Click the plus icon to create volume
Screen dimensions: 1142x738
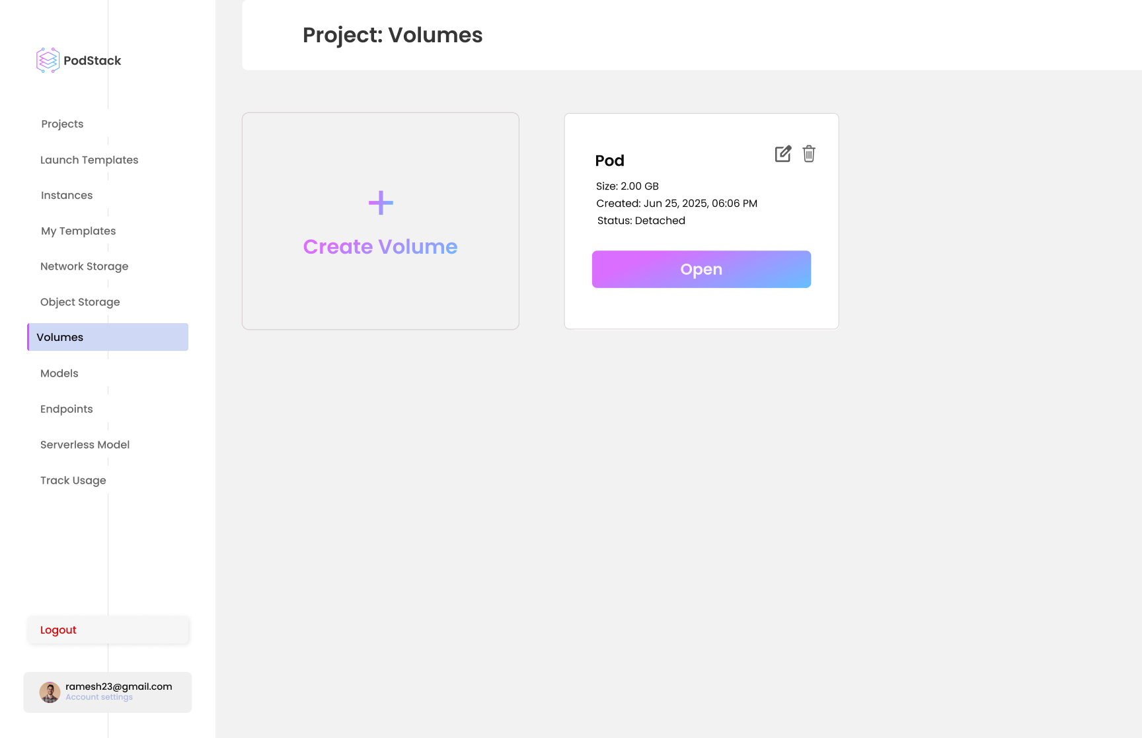click(x=381, y=203)
